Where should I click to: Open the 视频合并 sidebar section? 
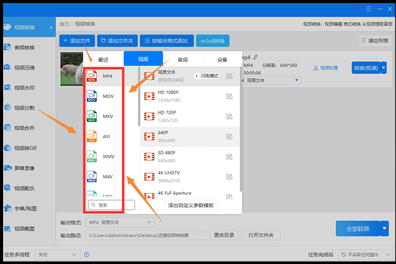(x=29, y=128)
